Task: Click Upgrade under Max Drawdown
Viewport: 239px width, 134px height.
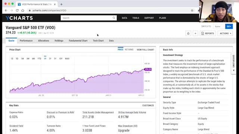Action: tap(124, 131)
